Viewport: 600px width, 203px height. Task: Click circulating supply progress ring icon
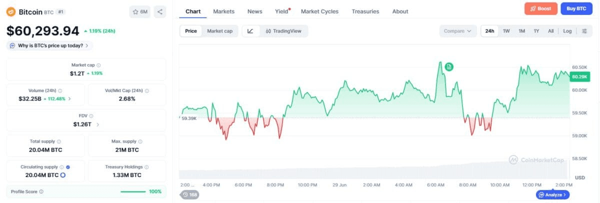pos(63,175)
